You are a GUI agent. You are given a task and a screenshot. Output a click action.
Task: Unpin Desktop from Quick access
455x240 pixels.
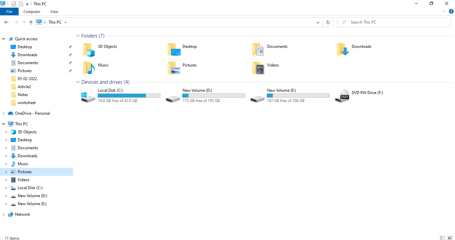pyautogui.click(x=70, y=47)
